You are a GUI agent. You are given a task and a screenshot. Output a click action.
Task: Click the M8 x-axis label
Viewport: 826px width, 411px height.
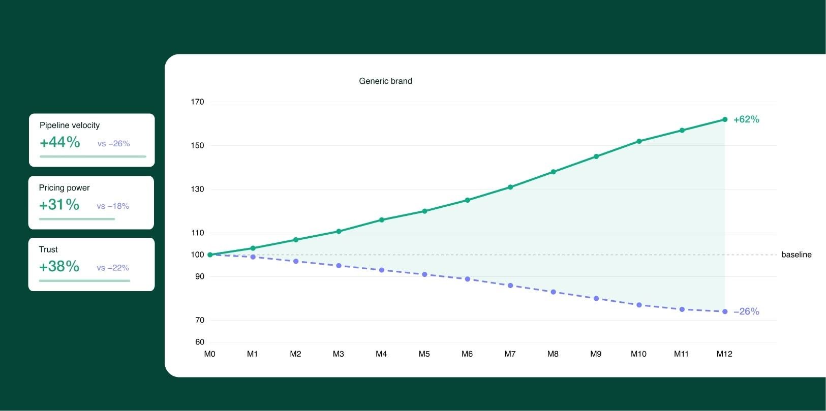[553, 354]
